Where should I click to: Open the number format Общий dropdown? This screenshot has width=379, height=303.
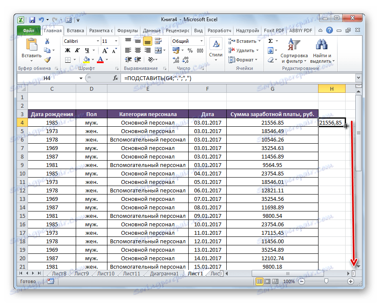coord(202,41)
